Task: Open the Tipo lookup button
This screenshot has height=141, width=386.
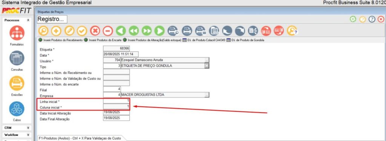Action: coord(207,66)
